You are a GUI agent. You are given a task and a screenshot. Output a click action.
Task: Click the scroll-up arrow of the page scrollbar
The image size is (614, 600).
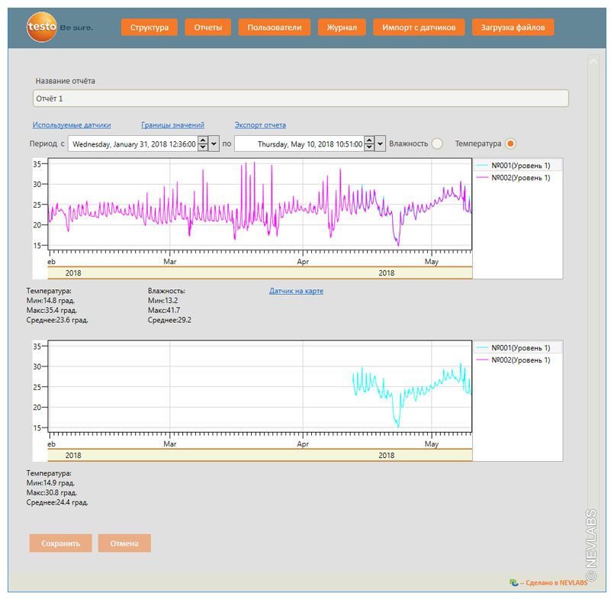click(592, 60)
